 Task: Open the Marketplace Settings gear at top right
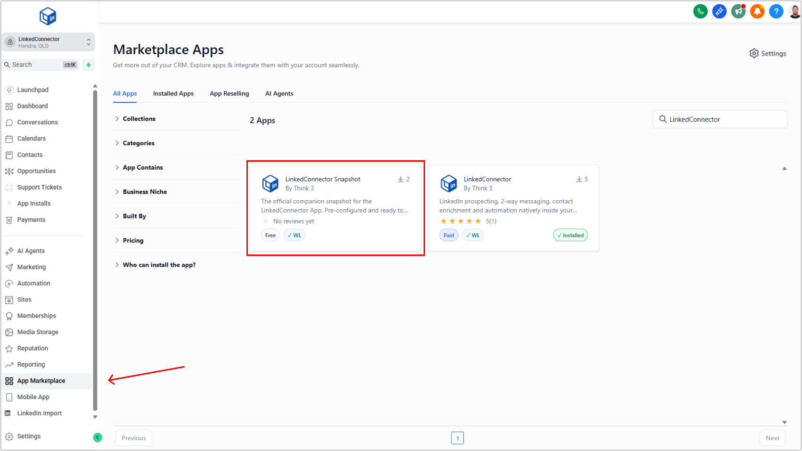(768, 54)
